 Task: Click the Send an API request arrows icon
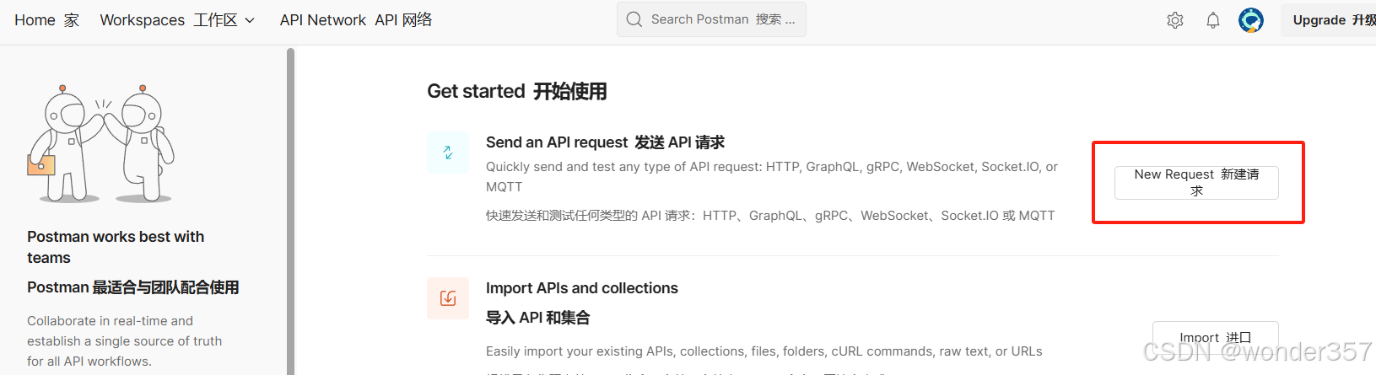pyautogui.click(x=448, y=153)
